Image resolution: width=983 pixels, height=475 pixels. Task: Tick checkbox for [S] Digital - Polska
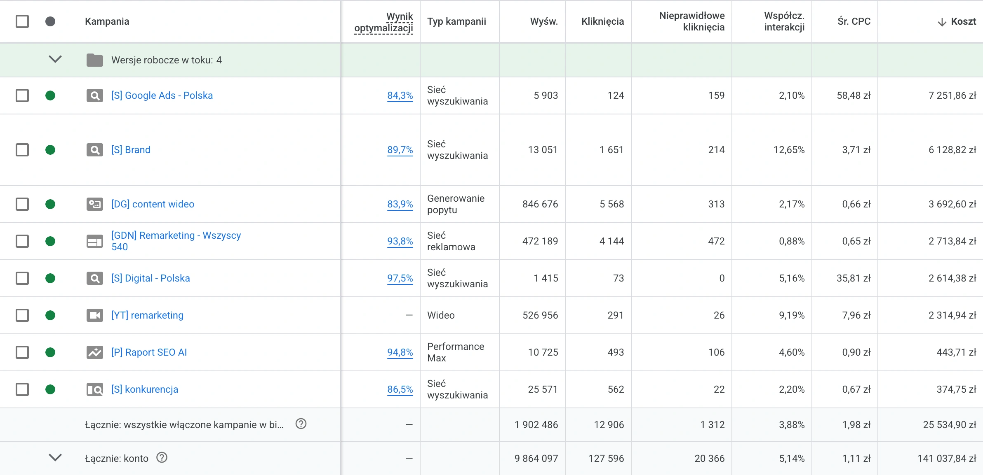pyautogui.click(x=22, y=278)
